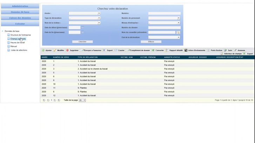Open the Administration menu section

pyautogui.click(x=20, y=6)
